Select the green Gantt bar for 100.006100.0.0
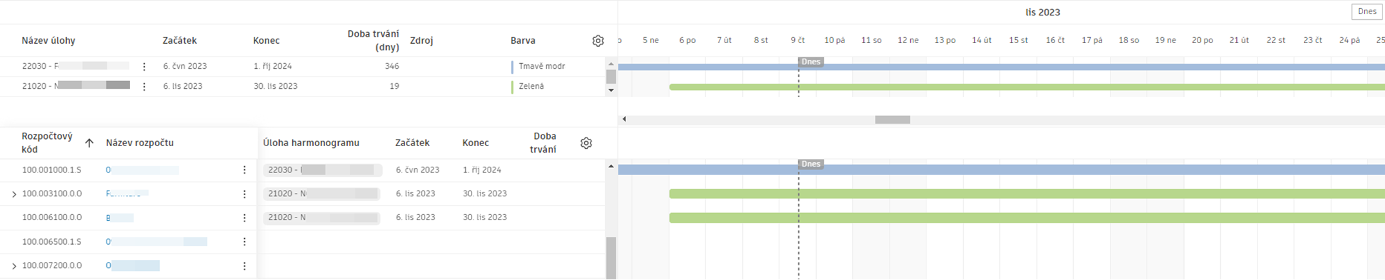1385x280 pixels. point(966,218)
